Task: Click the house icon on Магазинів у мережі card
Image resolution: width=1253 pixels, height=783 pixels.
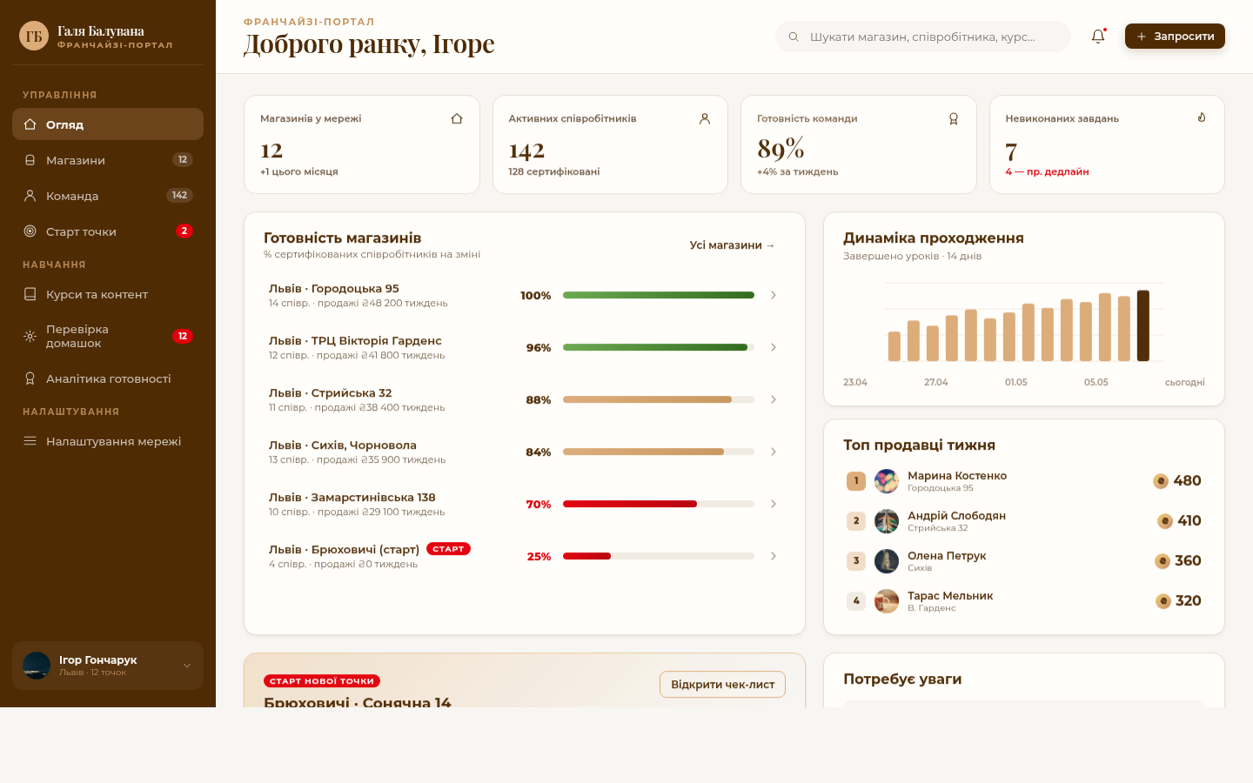Action: click(457, 118)
